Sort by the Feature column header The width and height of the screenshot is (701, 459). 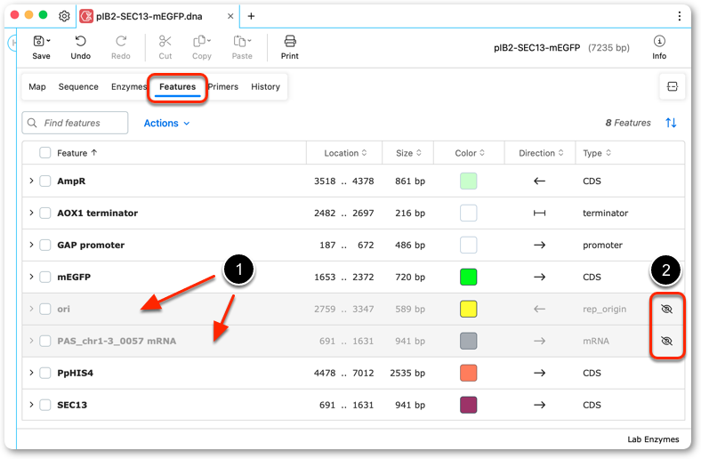point(77,153)
